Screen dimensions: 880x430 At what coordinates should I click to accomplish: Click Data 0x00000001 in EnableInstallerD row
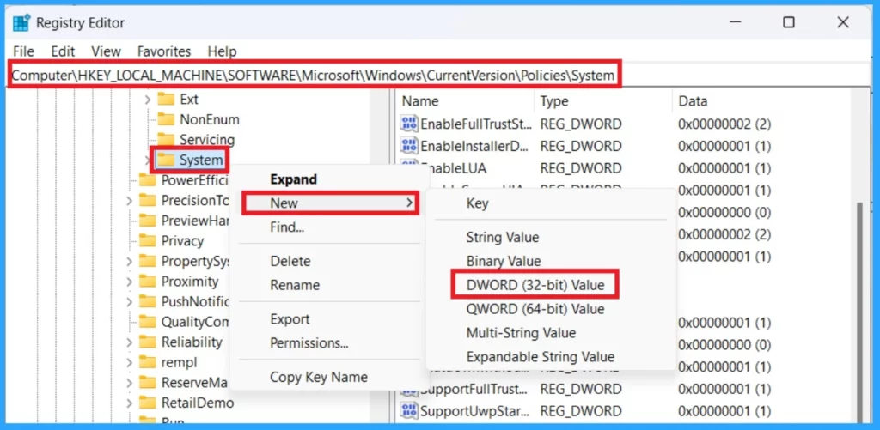pos(724,146)
